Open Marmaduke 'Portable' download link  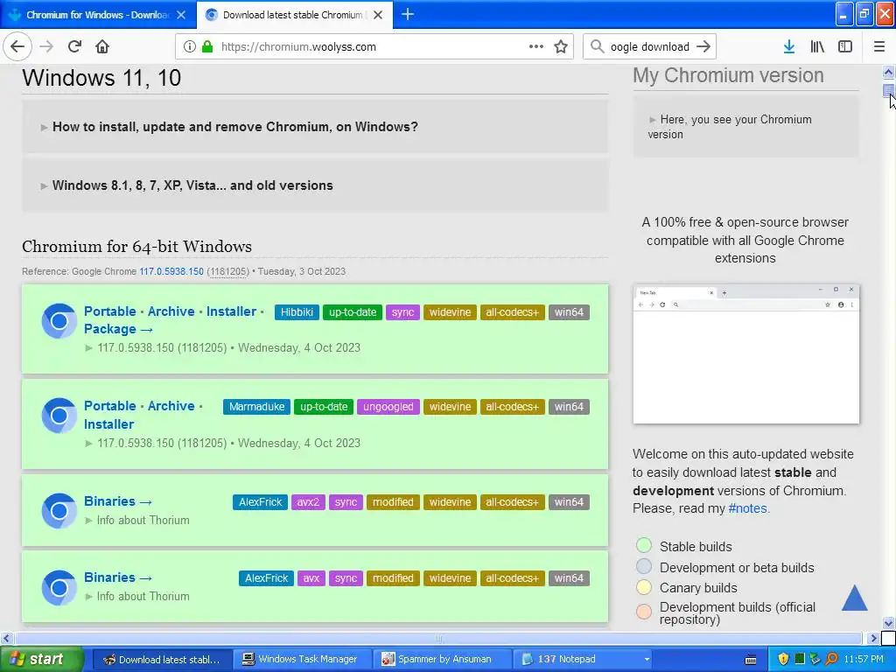point(109,406)
